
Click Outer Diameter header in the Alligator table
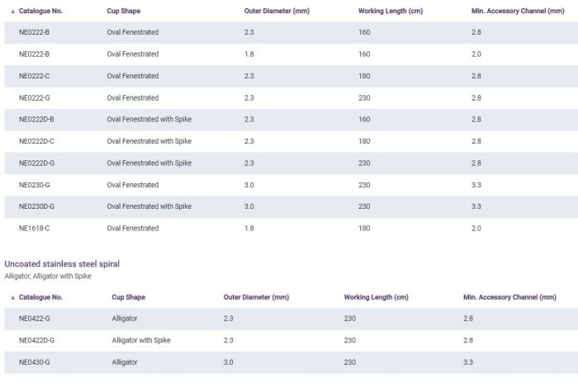(x=256, y=297)
